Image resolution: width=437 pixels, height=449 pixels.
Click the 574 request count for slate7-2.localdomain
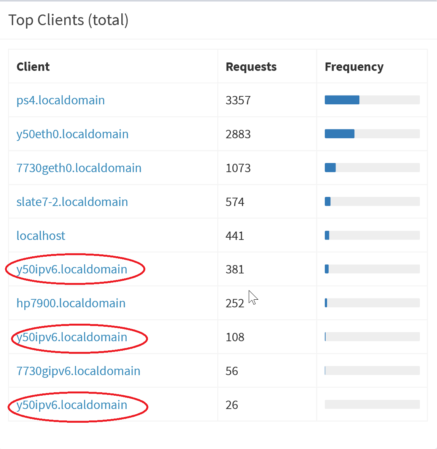pos(235,202)
